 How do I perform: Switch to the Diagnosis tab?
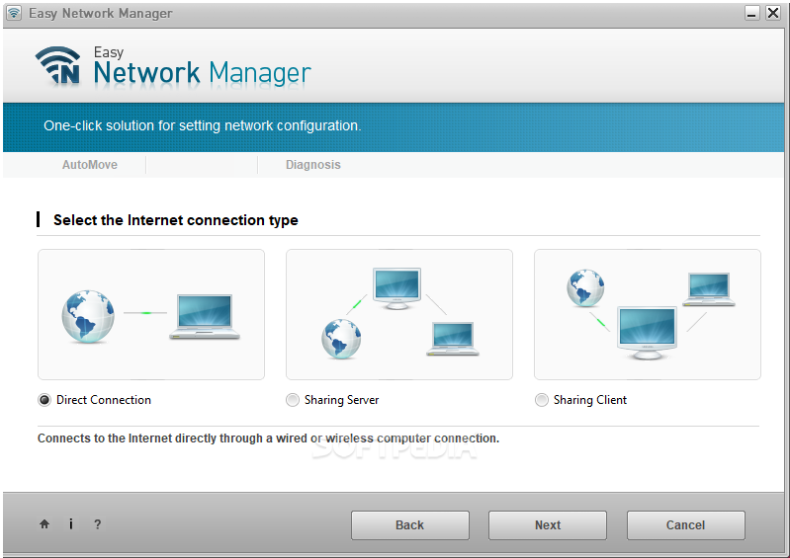pyautogui.click(x=312, y=165)
